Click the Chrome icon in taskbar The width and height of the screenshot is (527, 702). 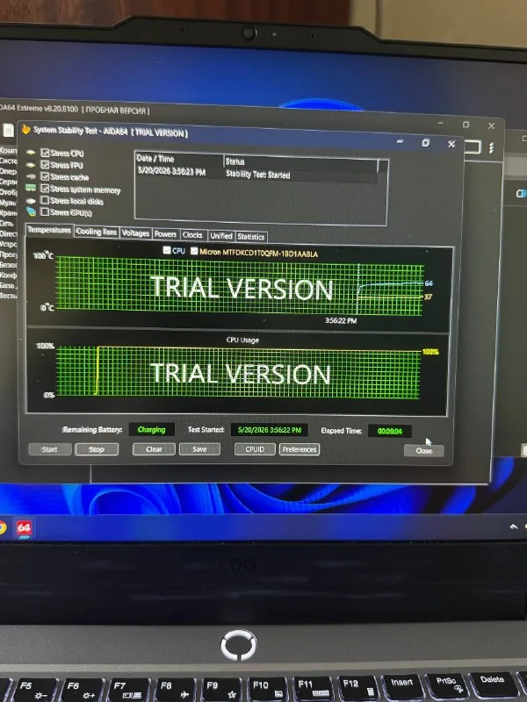coord(3,527)
